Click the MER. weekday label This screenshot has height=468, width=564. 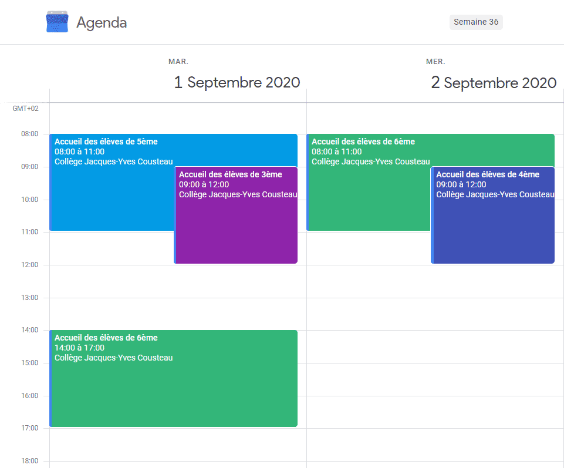coord(435,62)
